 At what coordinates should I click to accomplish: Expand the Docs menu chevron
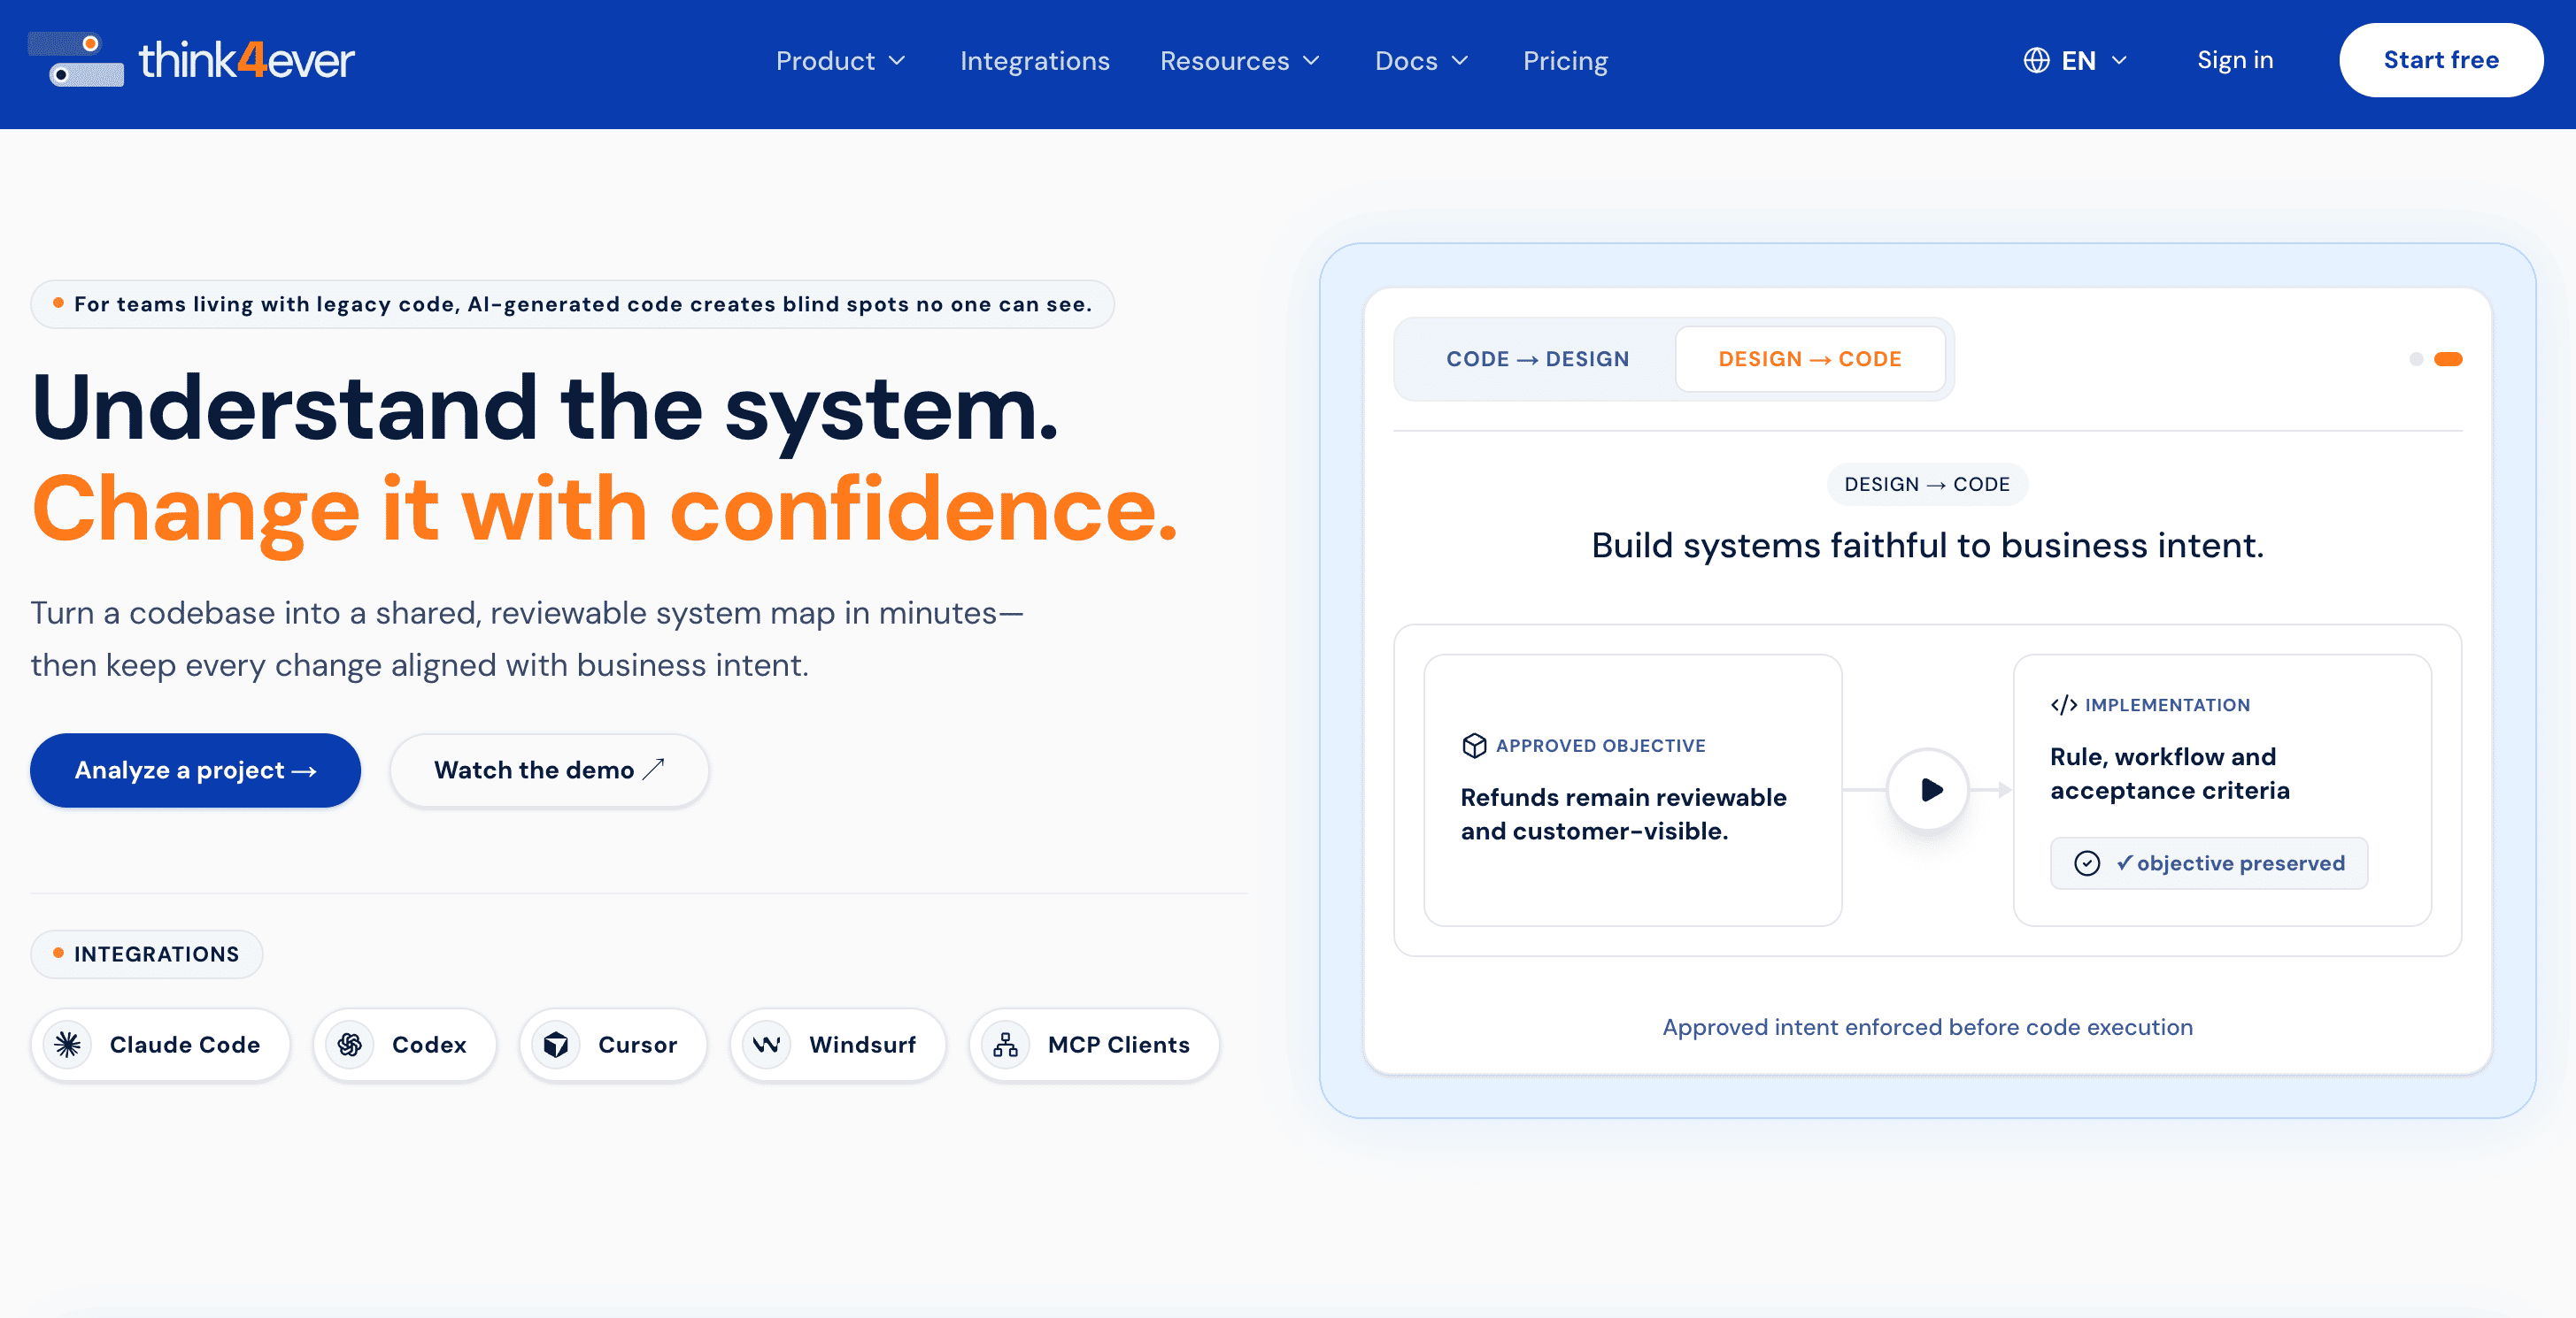tap(1460, 61)
